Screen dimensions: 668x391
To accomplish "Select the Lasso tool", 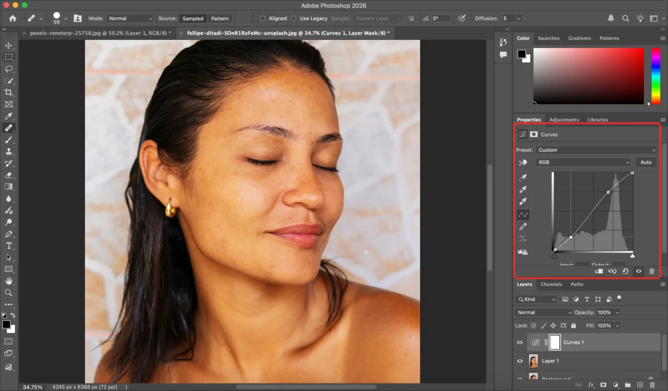I will pyautogui.click(x=8, y=69).
